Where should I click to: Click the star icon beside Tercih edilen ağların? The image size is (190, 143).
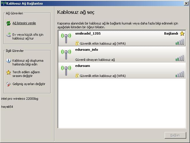8,72
